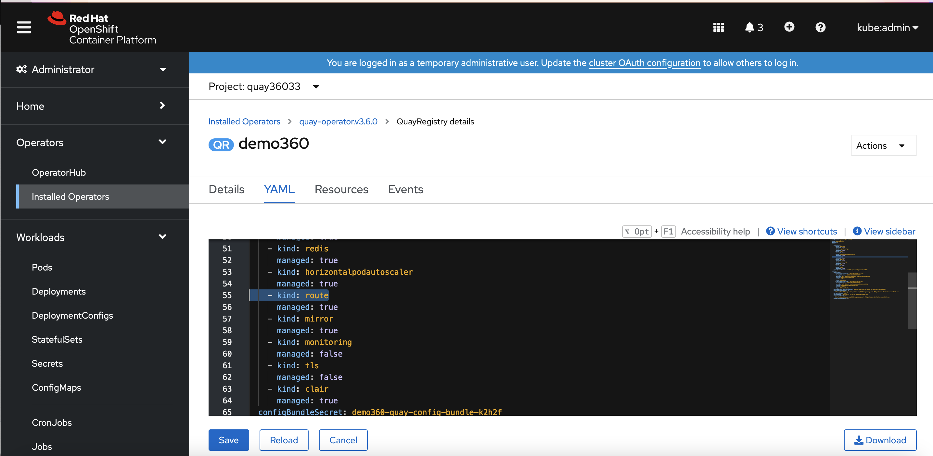Click the plus import icon

click(x=789, y=27)
